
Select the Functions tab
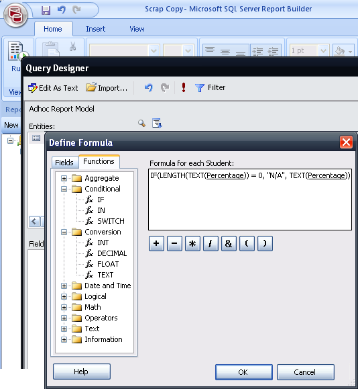(x=99, y=161)
